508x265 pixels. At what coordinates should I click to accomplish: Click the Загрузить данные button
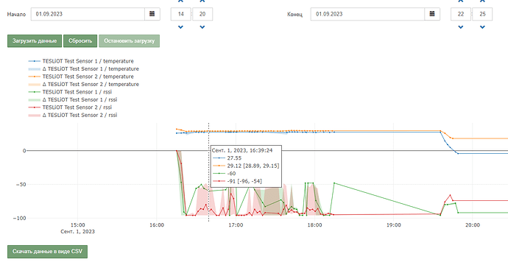[x=35, y=41]
